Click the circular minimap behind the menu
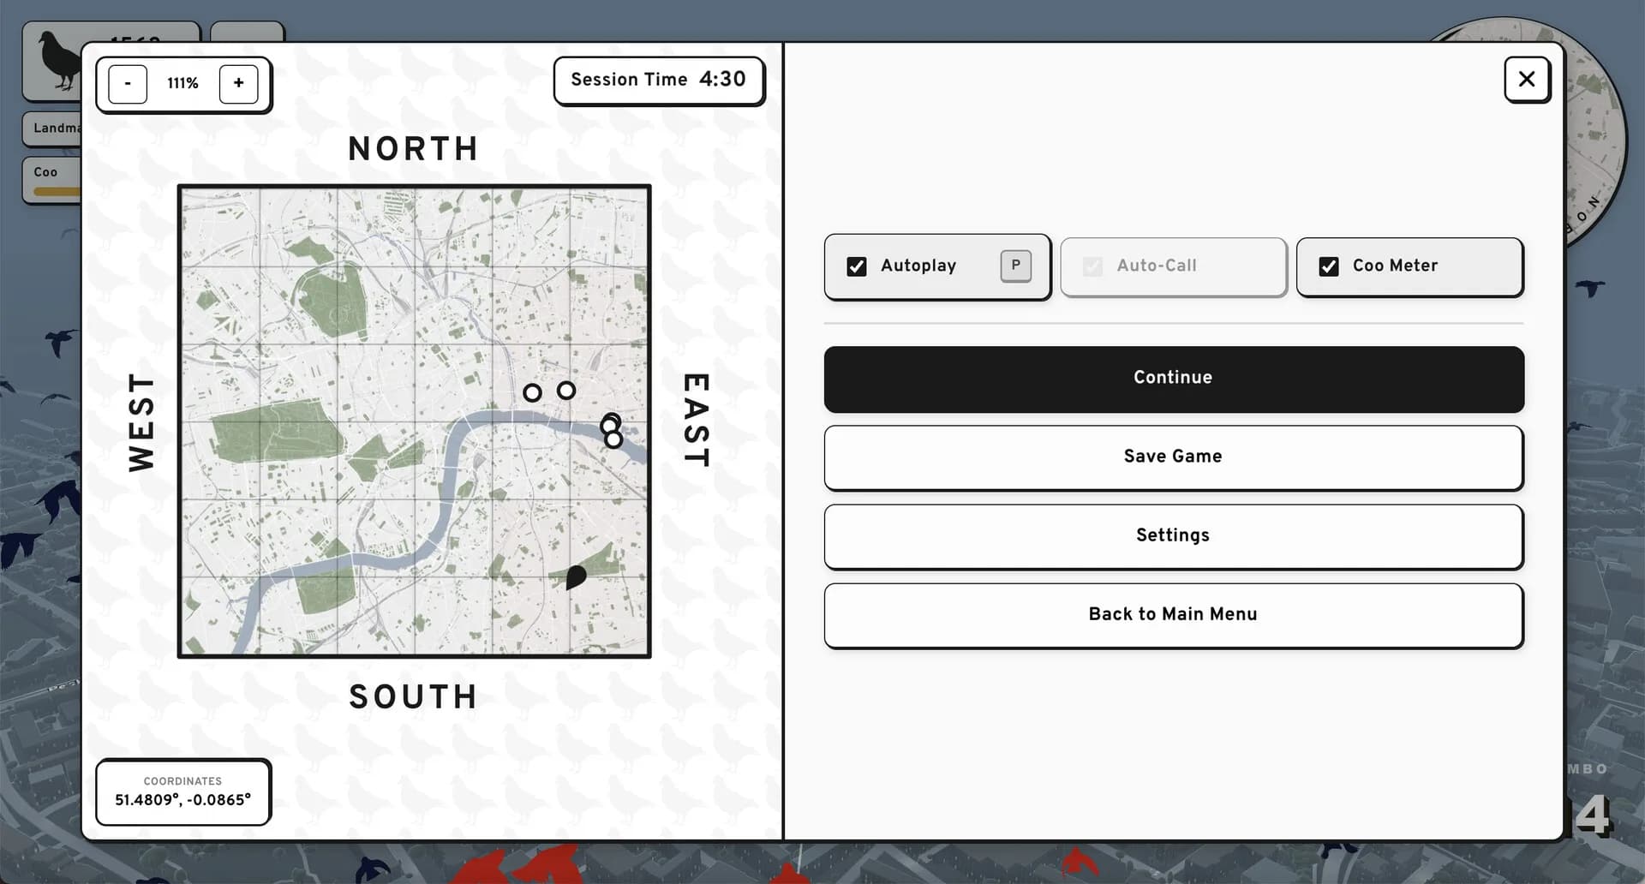This screenshot has height=884, width=1645. tap(1594, 137)
